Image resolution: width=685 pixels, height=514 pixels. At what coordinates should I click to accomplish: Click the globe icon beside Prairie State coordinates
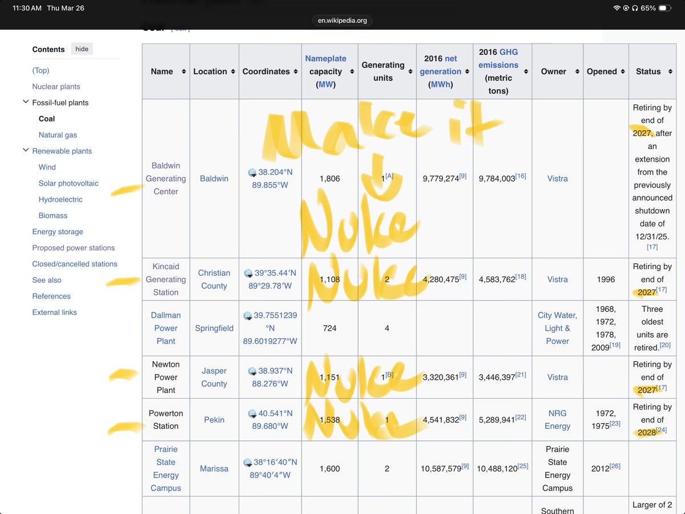point(248,463)
